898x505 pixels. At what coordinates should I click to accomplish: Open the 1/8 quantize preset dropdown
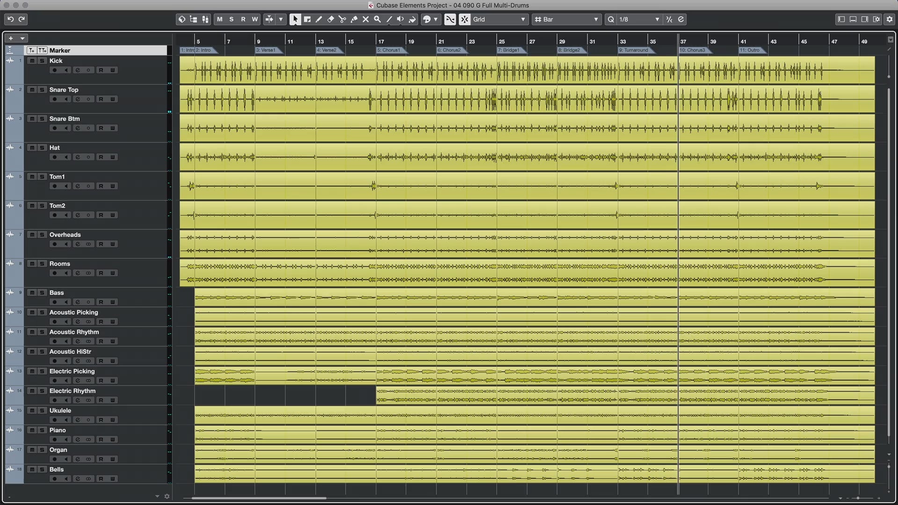pyautogui.click(x=639, y=19)
